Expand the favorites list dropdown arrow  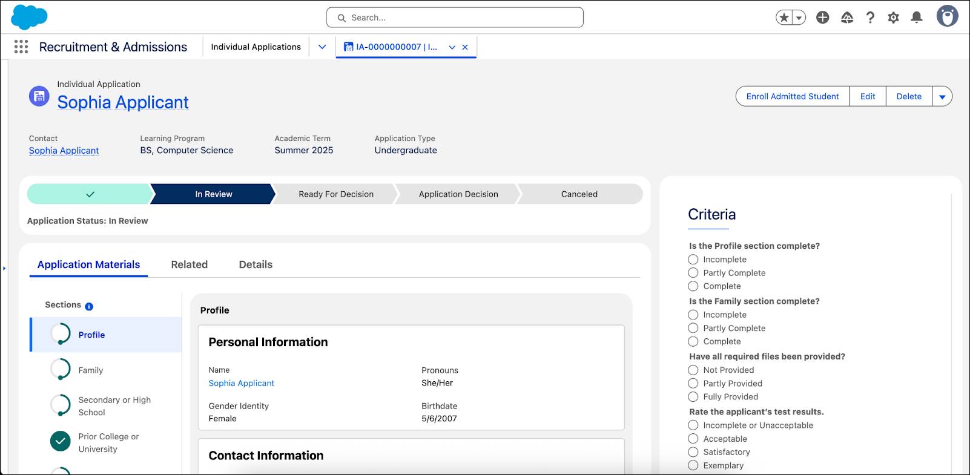(799, 18)
